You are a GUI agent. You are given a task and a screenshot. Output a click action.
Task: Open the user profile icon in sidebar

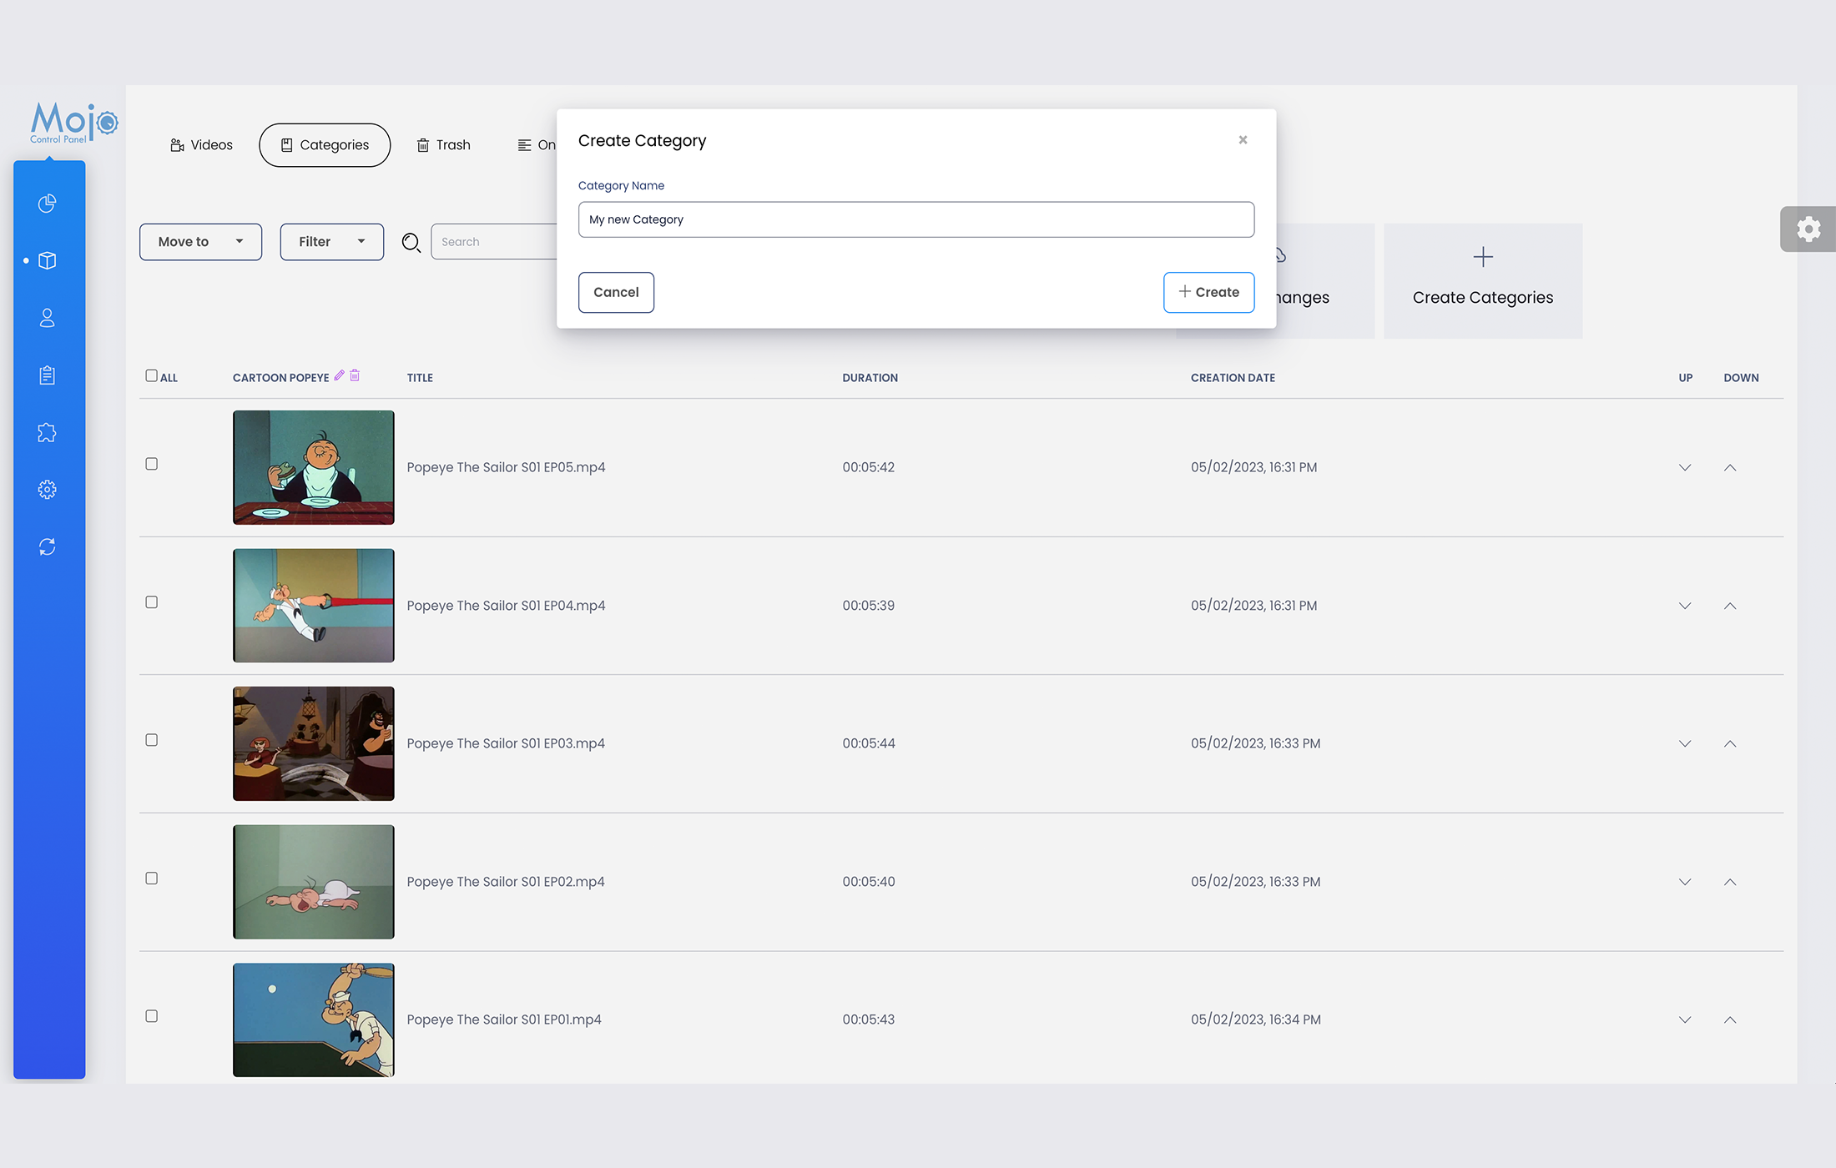point(47,317)
